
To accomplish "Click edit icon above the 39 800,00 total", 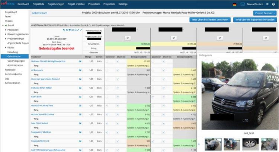I will click(x=219, y=38).
